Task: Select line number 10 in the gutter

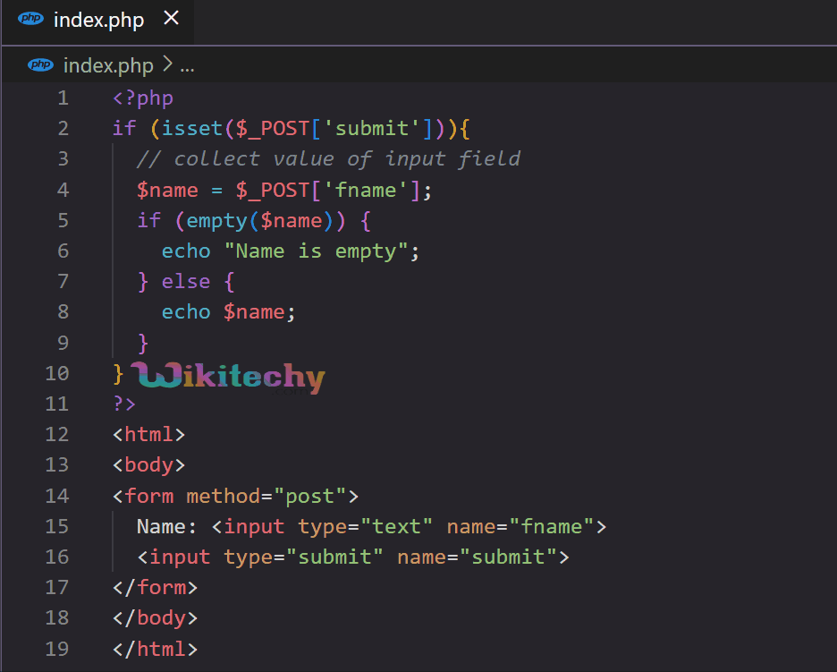Action: coord(57,373)
